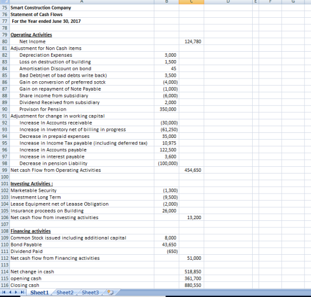
Task: Select row 116 header
Action: pyautogui.click(x=4, y=285)
